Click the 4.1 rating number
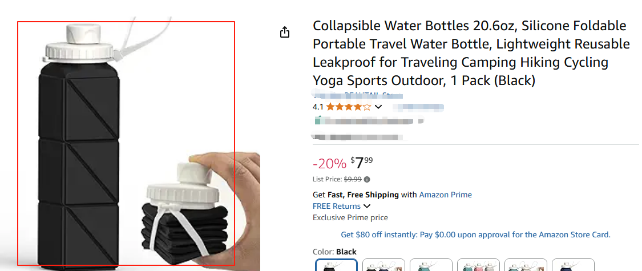Viewport: 642px width, 271px height. (318, 107)
